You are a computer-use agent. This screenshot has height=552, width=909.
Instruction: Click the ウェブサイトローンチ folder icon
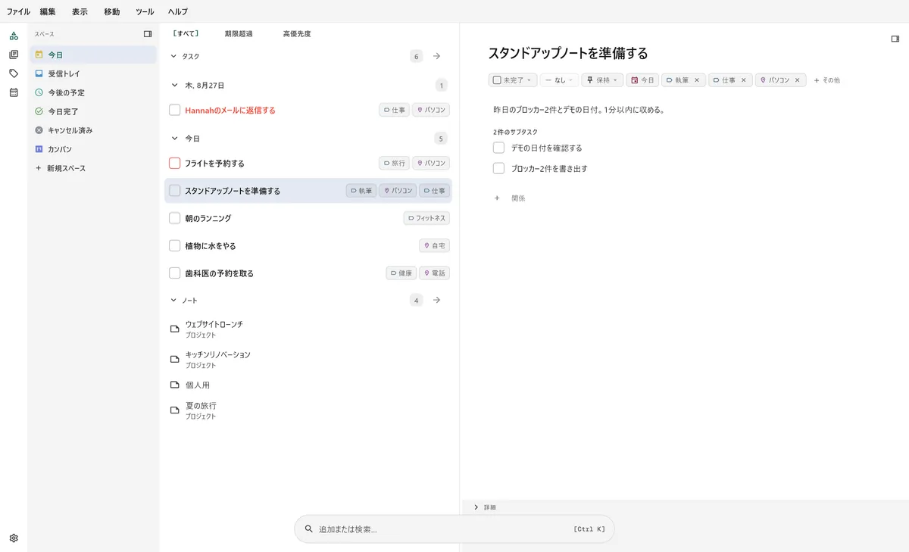tap(175, 329)
